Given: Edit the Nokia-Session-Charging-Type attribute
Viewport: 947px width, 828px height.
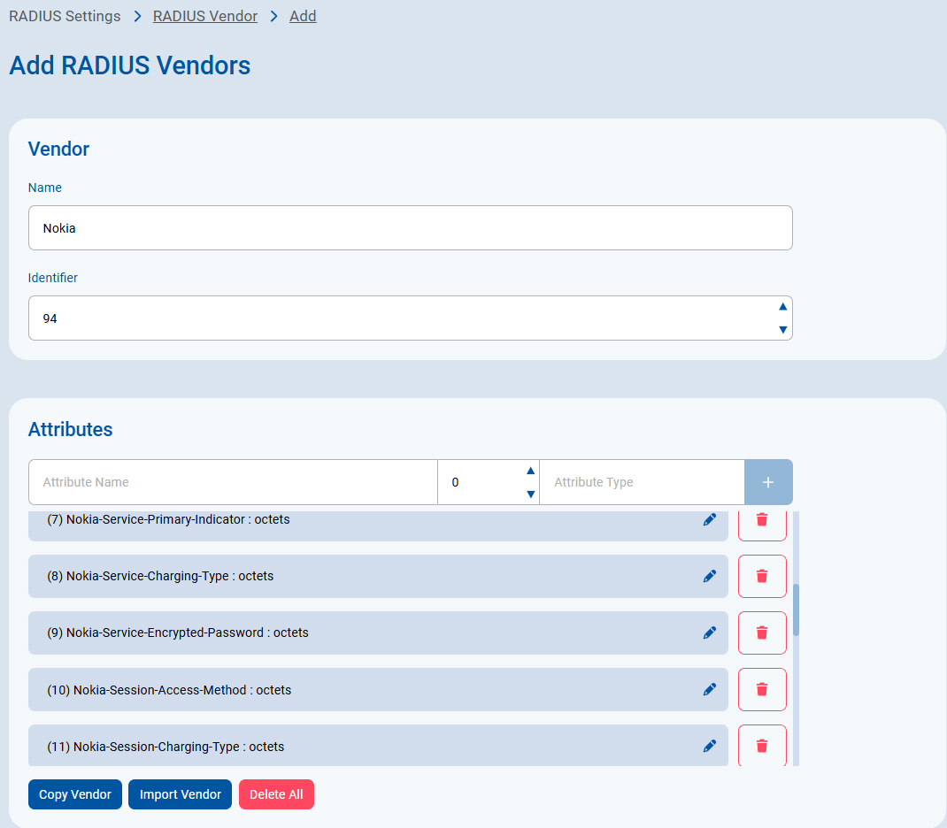Looking at the screenshot, I should tap(709, 746).
